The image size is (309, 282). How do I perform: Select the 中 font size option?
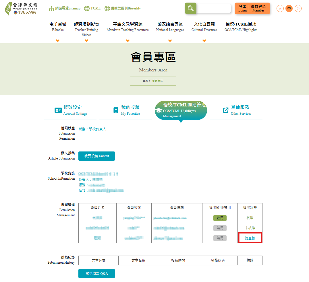tap(289, 9)
